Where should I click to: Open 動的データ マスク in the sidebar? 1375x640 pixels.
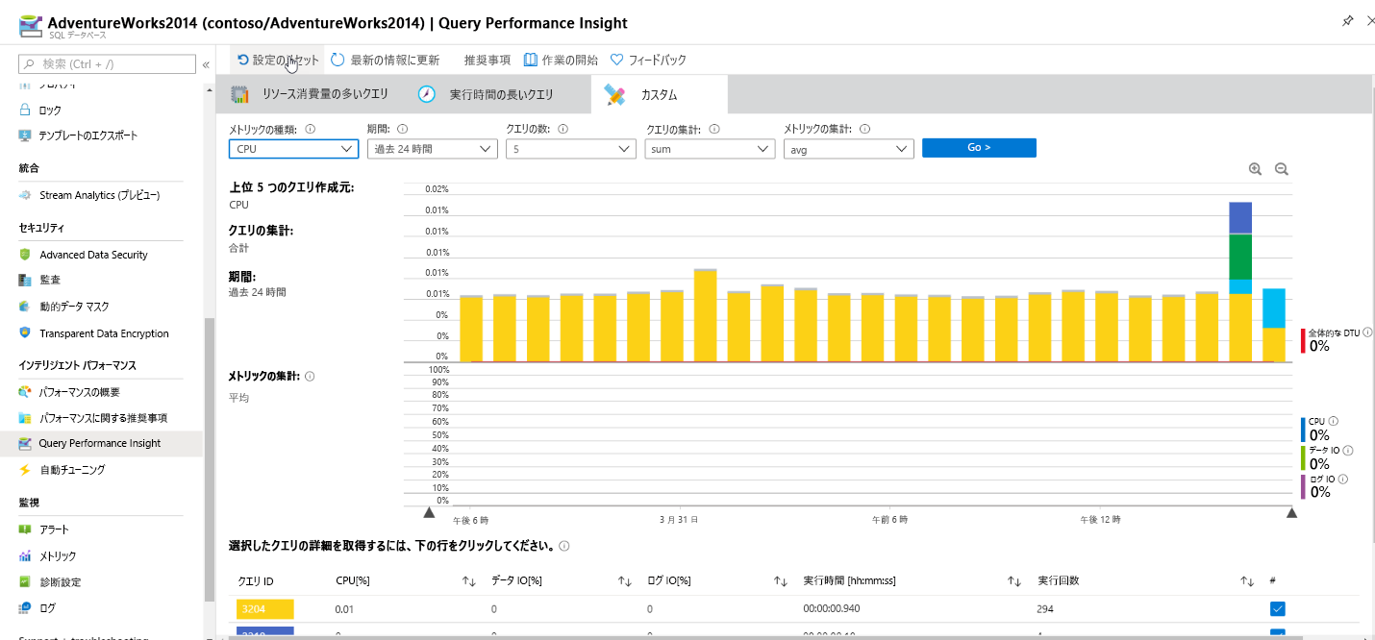coord(74,307)
